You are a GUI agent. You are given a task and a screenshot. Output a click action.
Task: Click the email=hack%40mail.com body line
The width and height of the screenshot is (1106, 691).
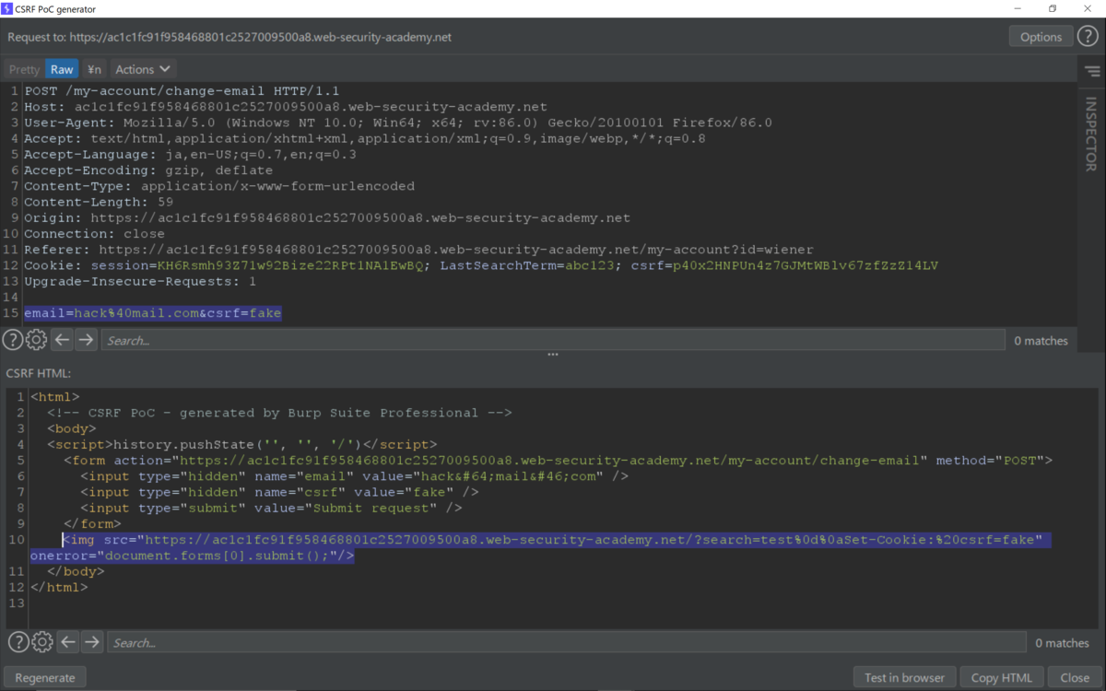click(153, 313)
